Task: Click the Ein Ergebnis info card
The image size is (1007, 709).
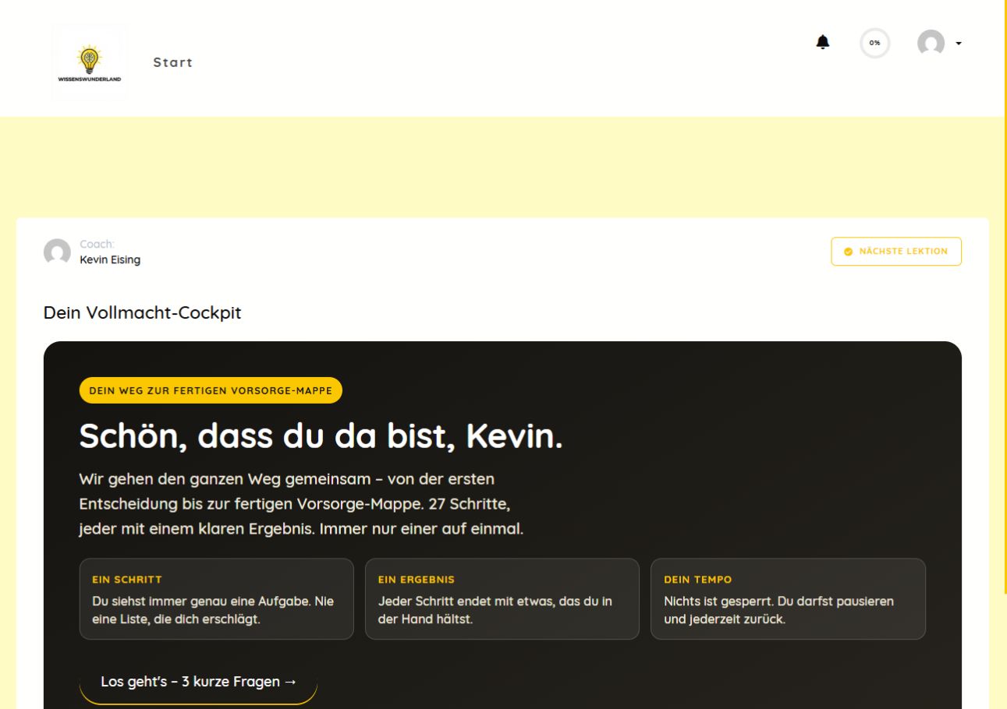Action: [502, 599]
